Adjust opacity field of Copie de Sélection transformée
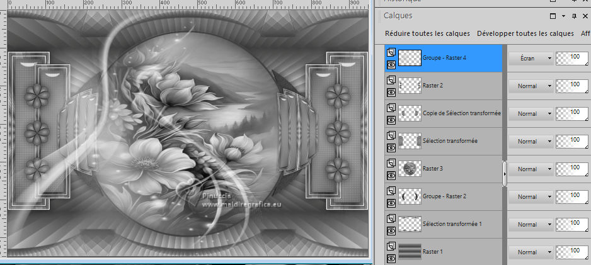This screenshot has width=591, height=265. click(571, 114)
